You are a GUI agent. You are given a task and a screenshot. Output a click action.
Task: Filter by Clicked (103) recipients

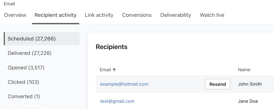[24, 82]
